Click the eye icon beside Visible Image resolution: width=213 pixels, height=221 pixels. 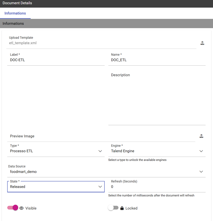22,208
